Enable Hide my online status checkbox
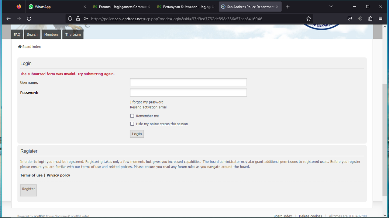 132,124
